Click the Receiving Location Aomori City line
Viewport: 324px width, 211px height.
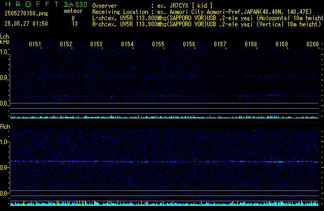point(202,12)
